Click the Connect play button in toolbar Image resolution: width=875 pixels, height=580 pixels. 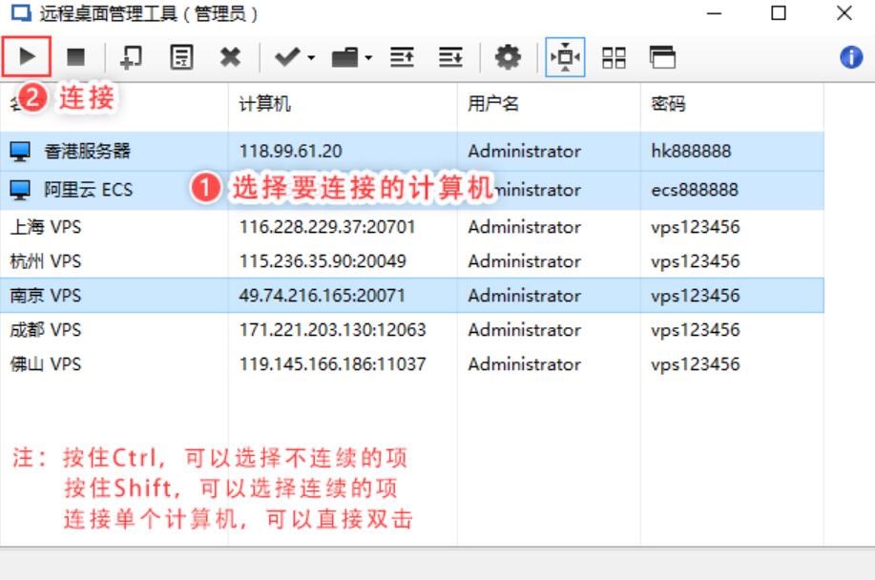[x=27, y=57]
